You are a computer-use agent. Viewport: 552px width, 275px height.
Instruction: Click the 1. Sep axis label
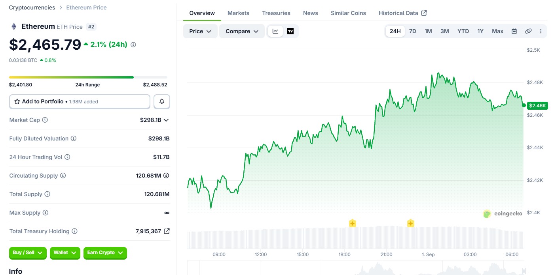click(428, 254)
